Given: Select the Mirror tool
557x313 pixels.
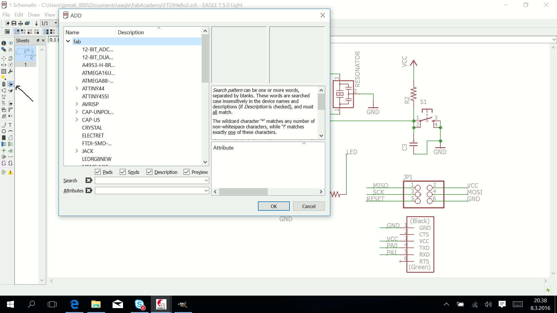Looking at the screenshot, I should click(x=4, y=65).
